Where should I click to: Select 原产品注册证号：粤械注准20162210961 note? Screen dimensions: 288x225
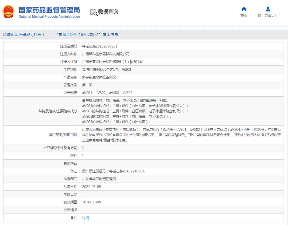[x=114, y=171]
